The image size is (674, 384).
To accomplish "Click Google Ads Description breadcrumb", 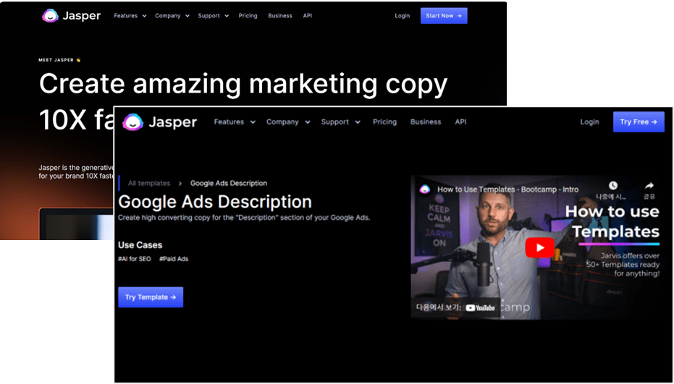I will click(229, 184).
